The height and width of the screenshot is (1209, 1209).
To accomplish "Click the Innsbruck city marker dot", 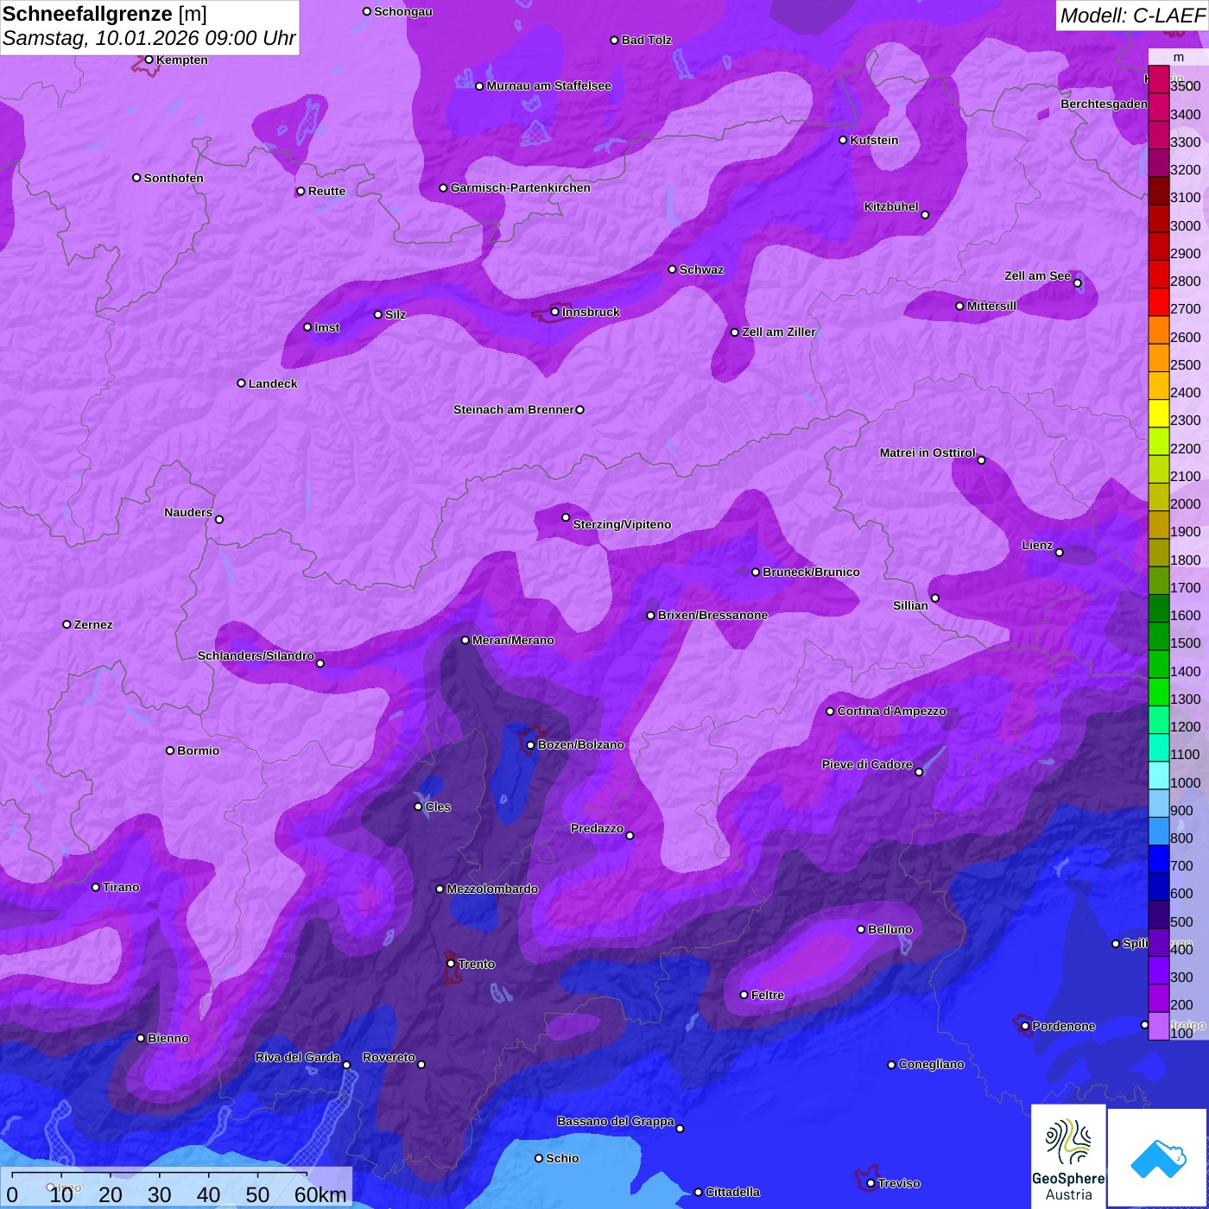I will point(554,312).
